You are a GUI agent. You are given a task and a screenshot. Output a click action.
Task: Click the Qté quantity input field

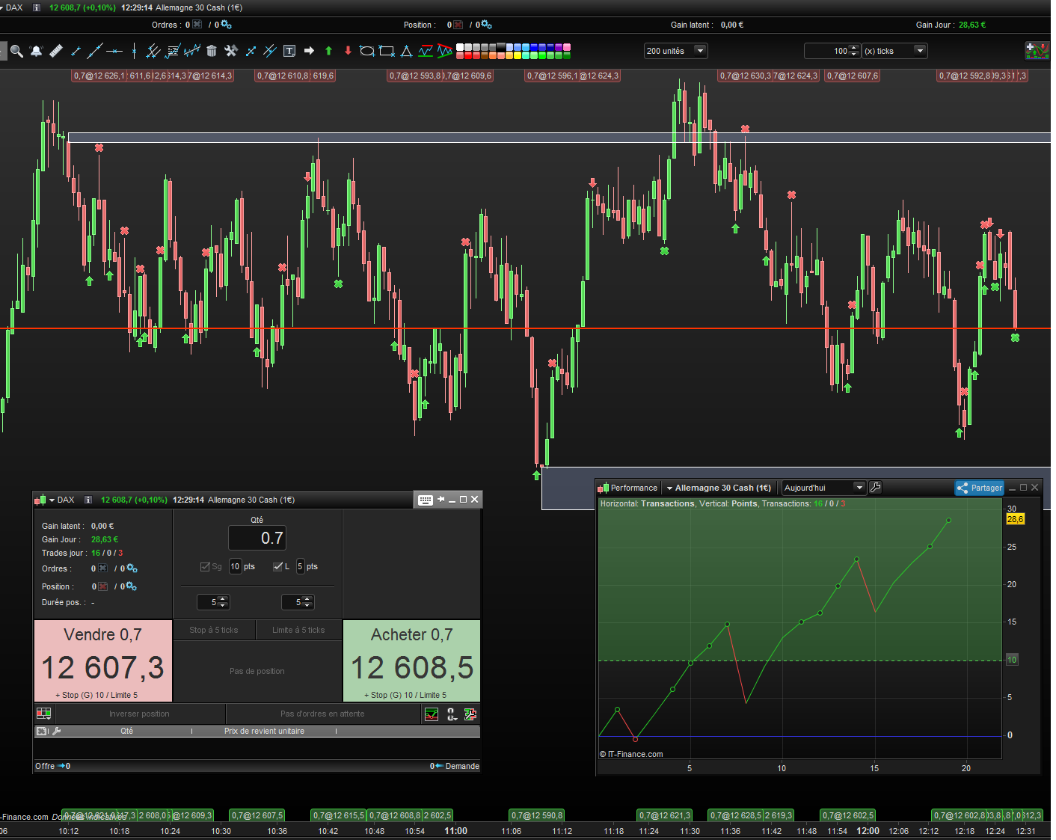click(257, 538)
